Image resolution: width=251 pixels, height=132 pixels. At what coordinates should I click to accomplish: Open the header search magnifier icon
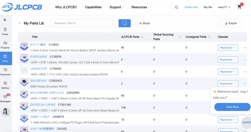coord(177,7)
